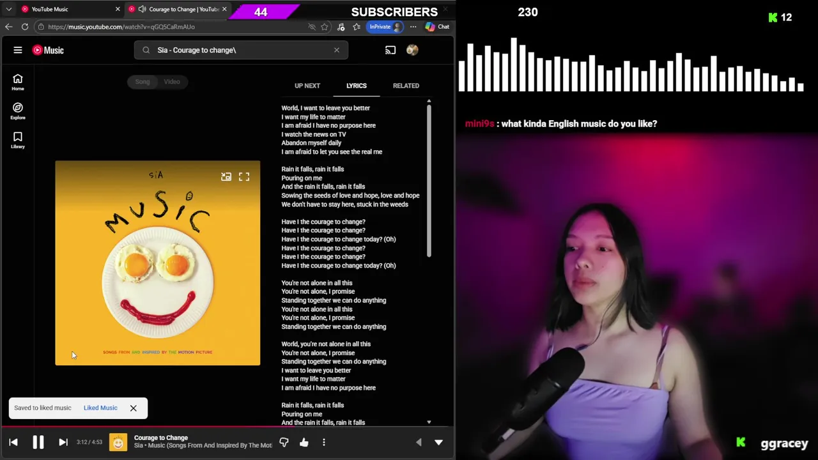Open the Copilot Chat button
The width and height of the screenshot is (818, 460).
[437, 27]
